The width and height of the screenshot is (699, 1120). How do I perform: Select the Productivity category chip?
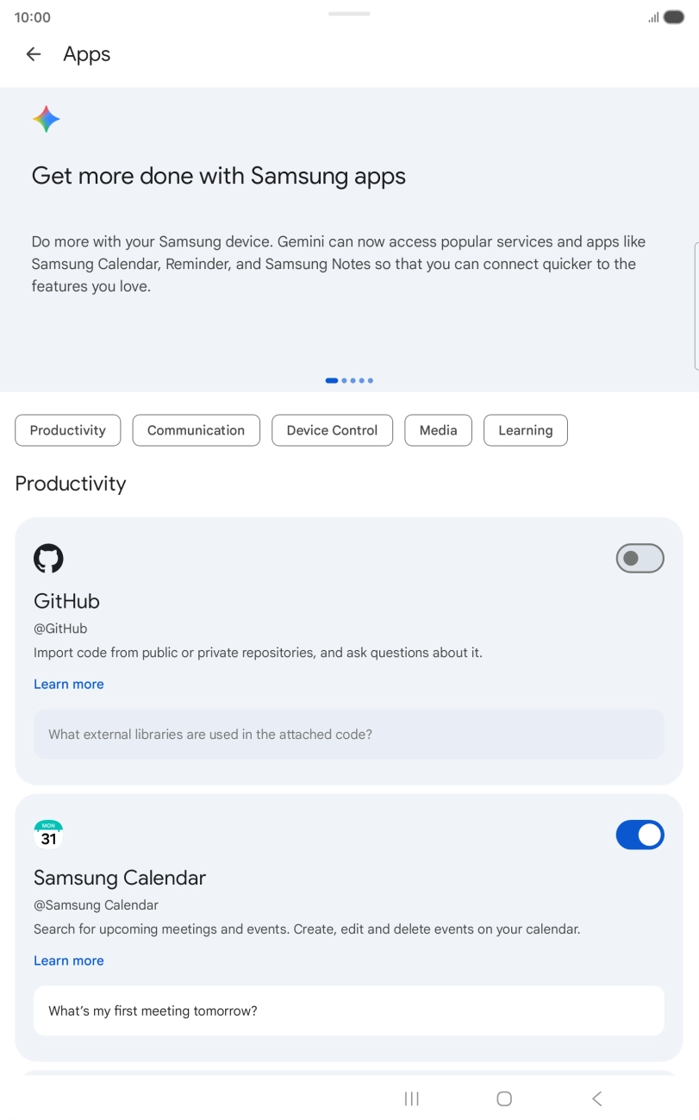click(68, 430)
